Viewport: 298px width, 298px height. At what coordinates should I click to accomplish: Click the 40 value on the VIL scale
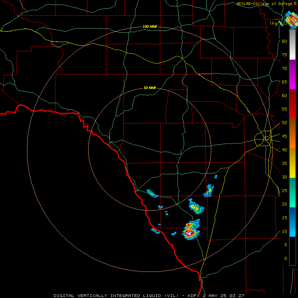point(284,150)
